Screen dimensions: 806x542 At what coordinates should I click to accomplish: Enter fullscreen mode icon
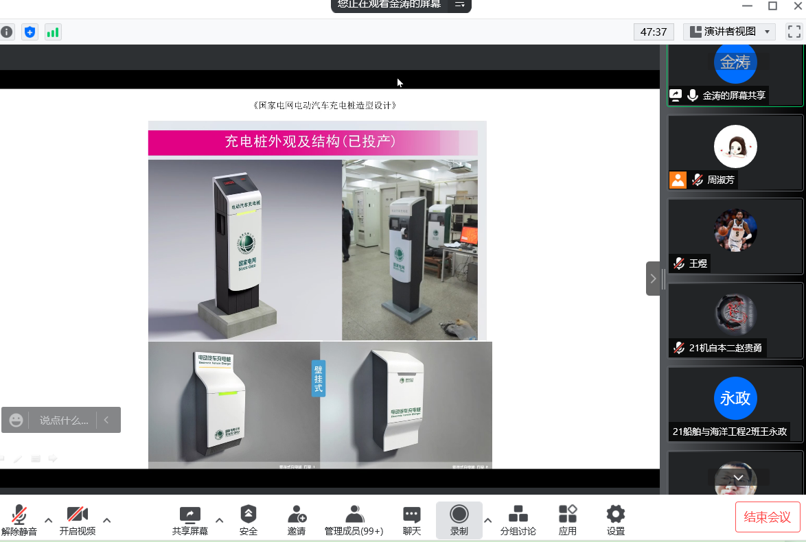[794, 32]
